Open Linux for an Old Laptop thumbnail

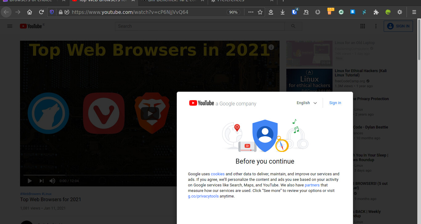tap(309, 54)
